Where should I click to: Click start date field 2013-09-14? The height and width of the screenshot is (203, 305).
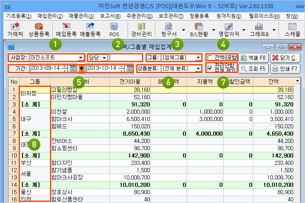tap(45, 68)
